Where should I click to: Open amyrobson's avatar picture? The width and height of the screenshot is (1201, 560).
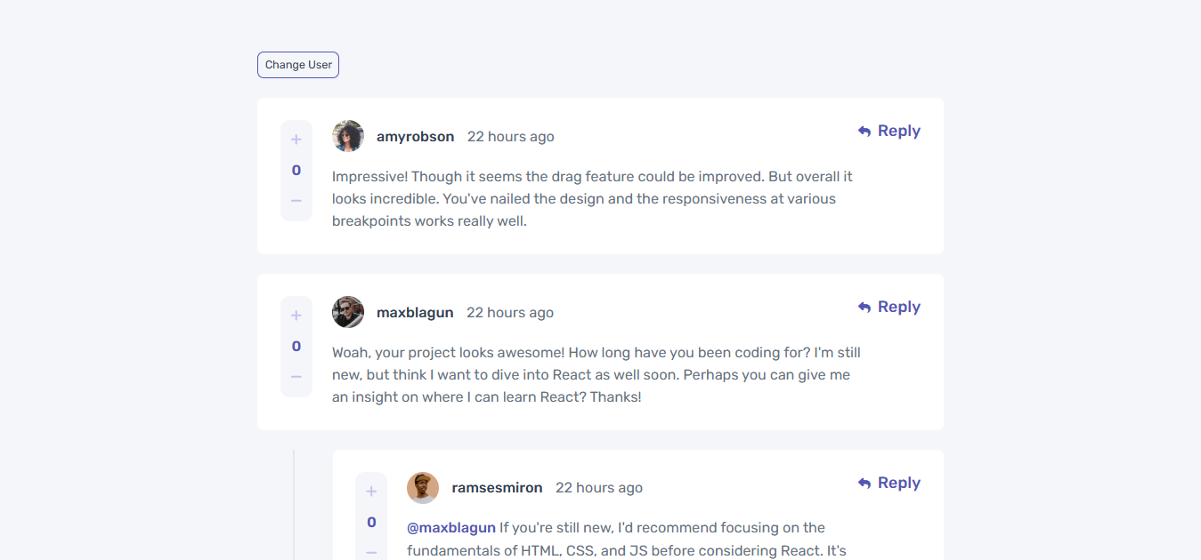click(348, 136)
